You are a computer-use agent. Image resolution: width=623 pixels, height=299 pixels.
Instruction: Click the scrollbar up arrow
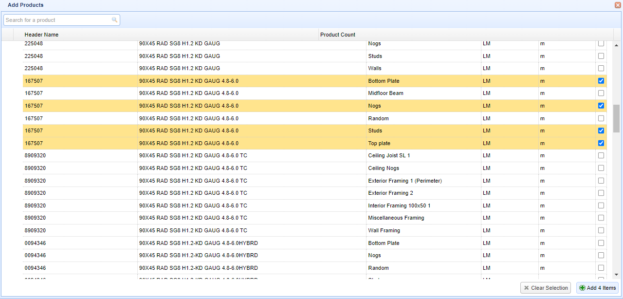click(616, 45)
